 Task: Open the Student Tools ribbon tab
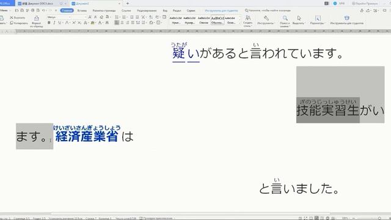coord(221,10)
